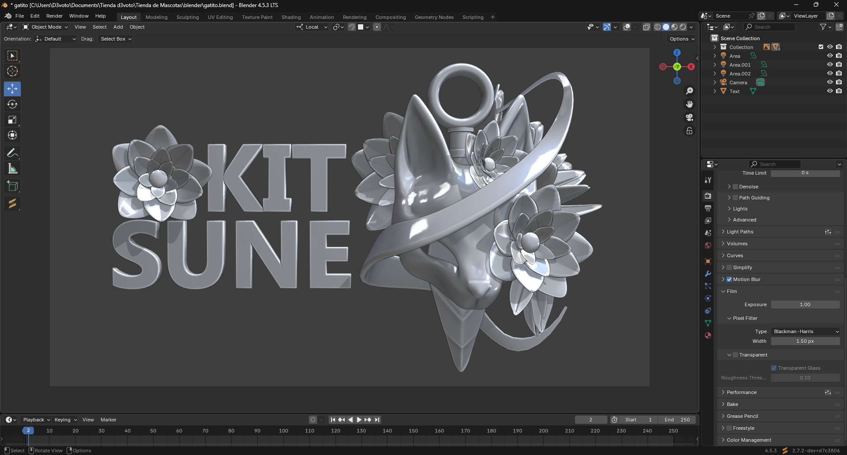Click the End frame field

pos(677,420)
